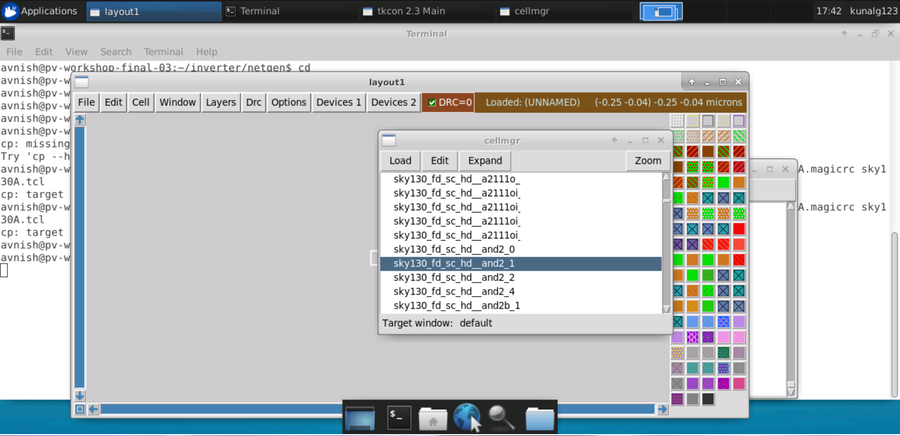The image size is (900, 436).
Task: Open the file manager from the dock
Action: click(540, 417)
